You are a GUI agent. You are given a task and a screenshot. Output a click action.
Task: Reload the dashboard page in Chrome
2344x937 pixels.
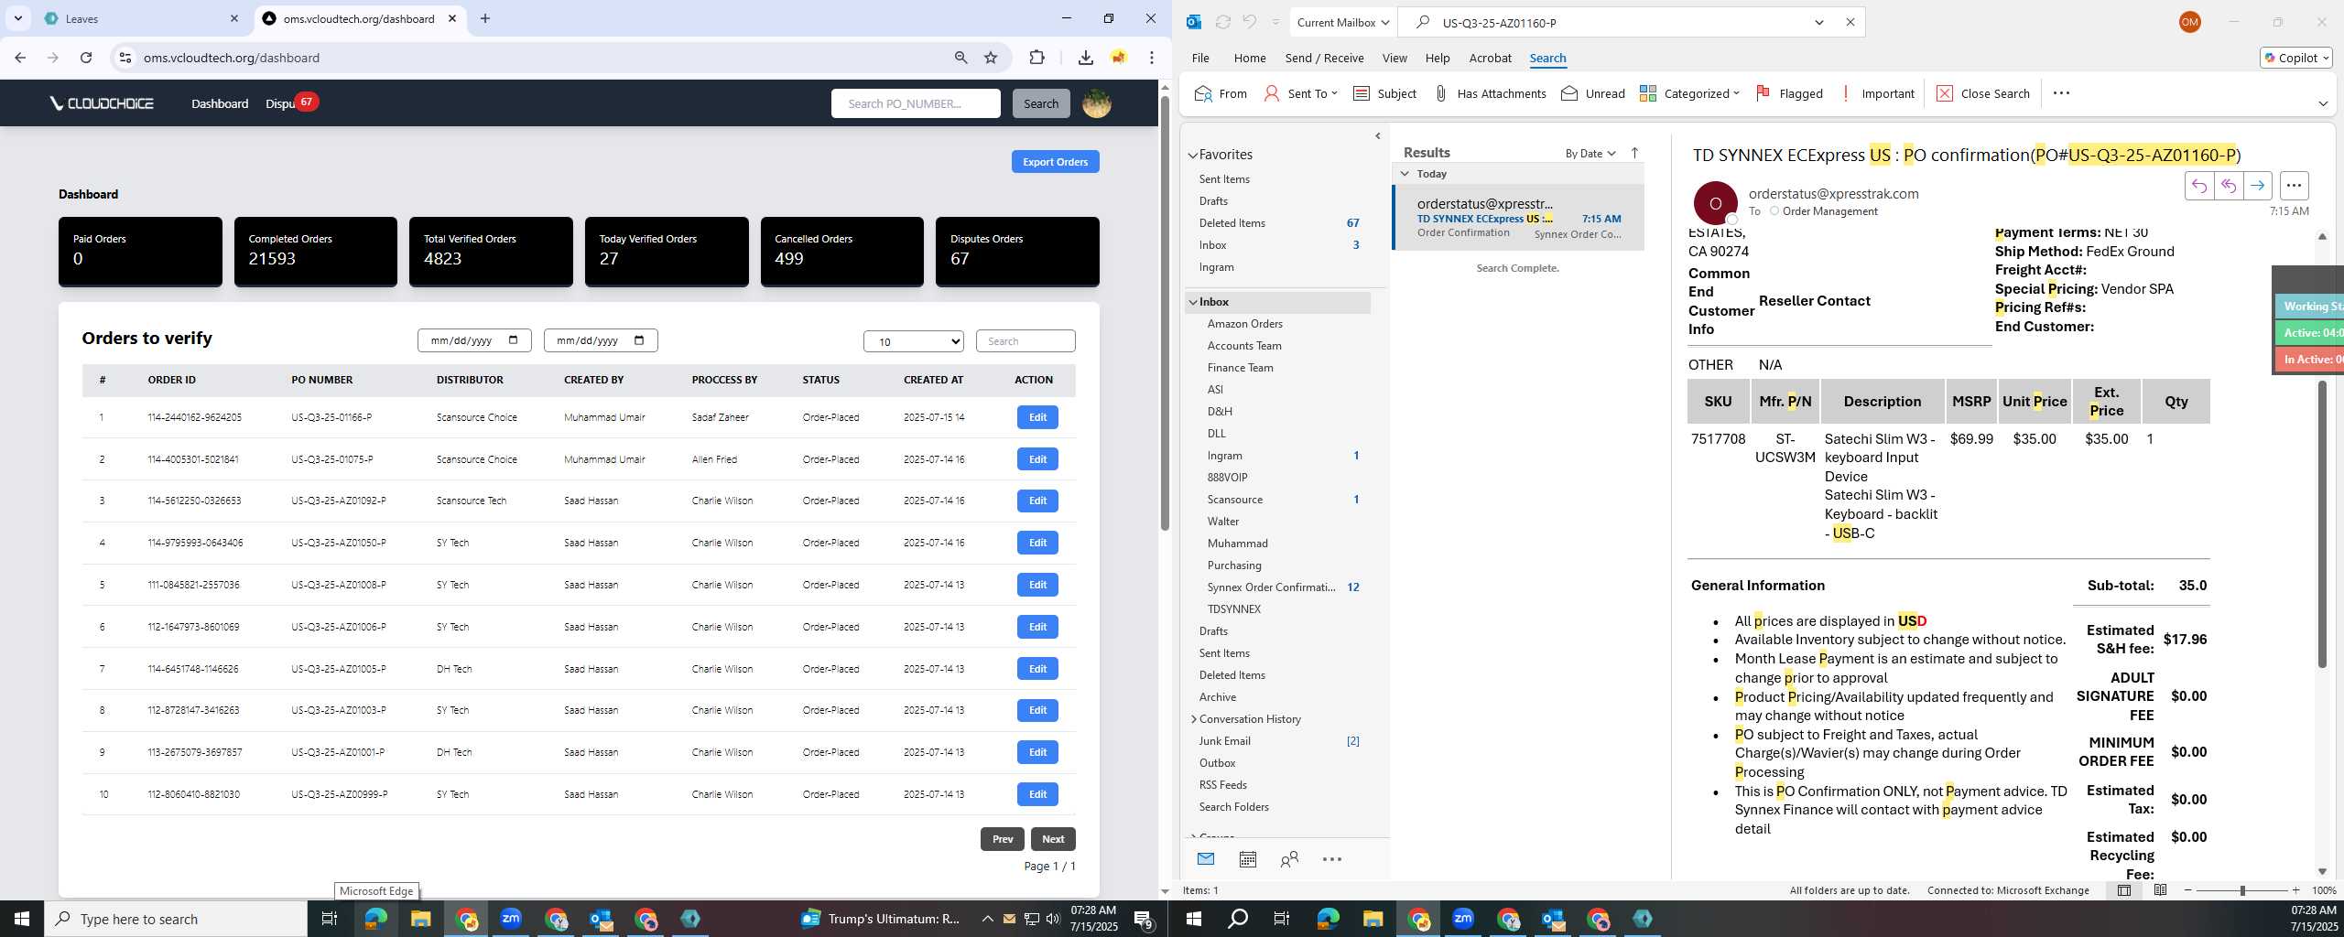[86, 58]
